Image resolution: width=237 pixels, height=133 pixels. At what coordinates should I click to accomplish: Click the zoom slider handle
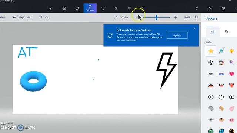(156, 17)
